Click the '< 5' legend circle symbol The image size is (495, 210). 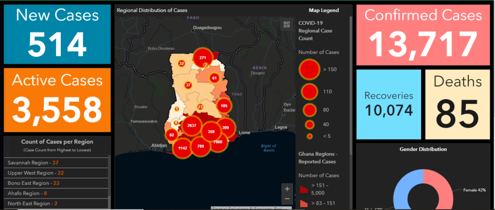[310, 136]
